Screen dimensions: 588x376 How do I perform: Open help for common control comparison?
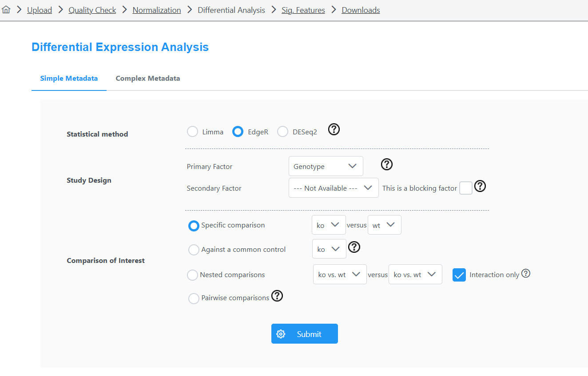click(x=354, y=247)
